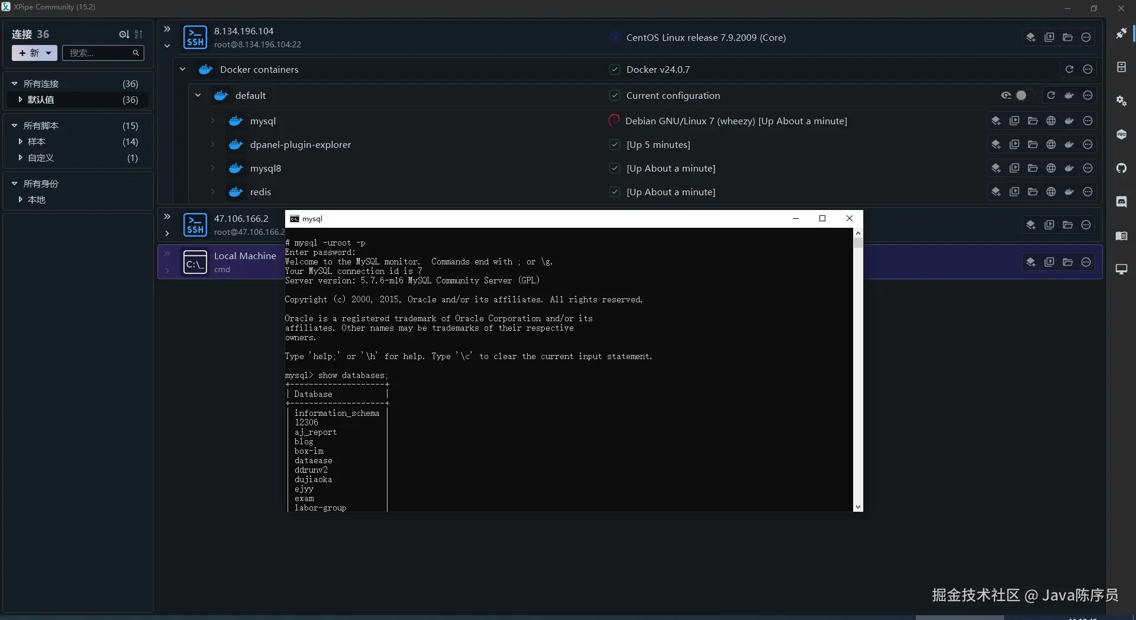Image resolution: width=1136 pixels, height=620 pixels.
Task: Open the file browser folder for mysql container
Action: [1032, 121]
